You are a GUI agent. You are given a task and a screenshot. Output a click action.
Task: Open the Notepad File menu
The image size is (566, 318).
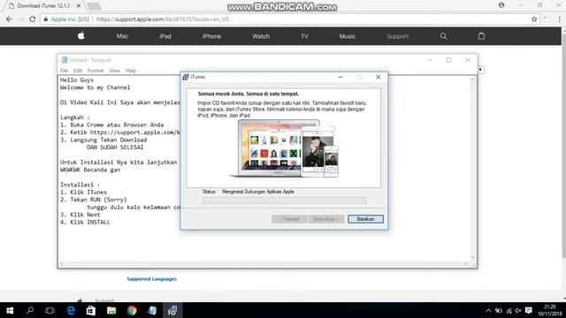point(64,71)
